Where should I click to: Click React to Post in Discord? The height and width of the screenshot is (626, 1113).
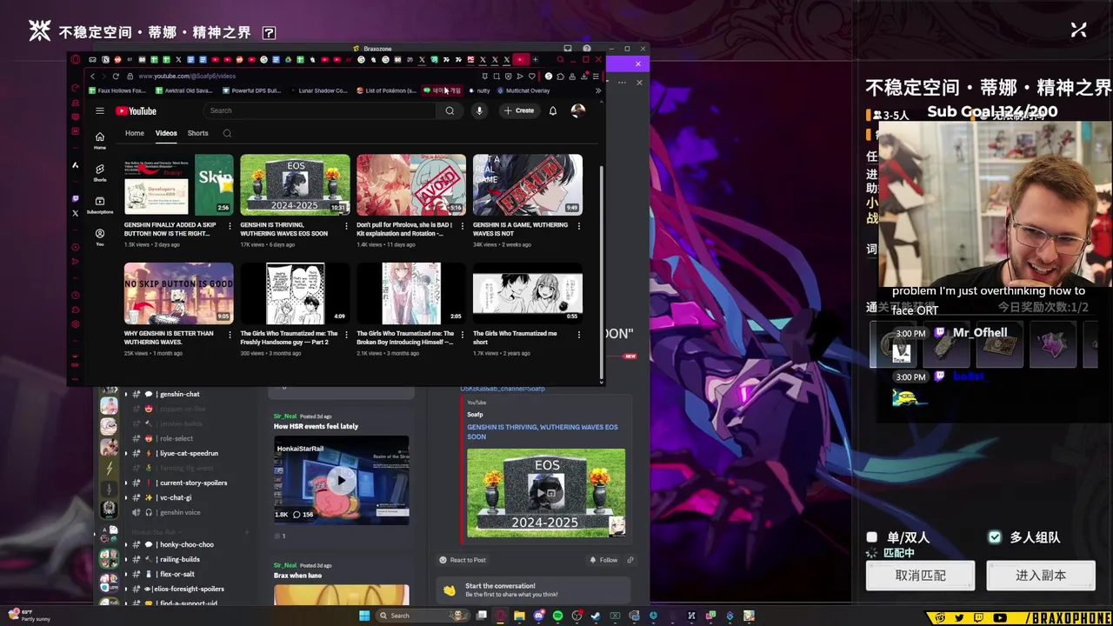463,560
